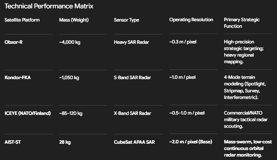
Task: Select the ~2.0 m / pixel (Base) cell
Action: click(191, 142)
